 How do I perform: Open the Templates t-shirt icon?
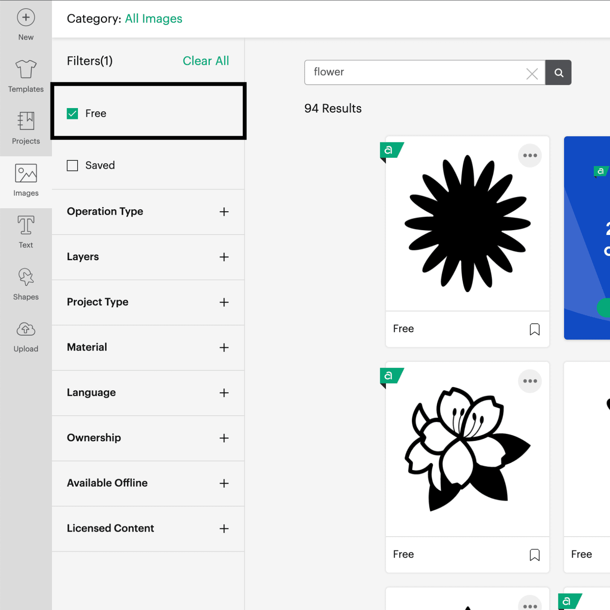point(26,69)
